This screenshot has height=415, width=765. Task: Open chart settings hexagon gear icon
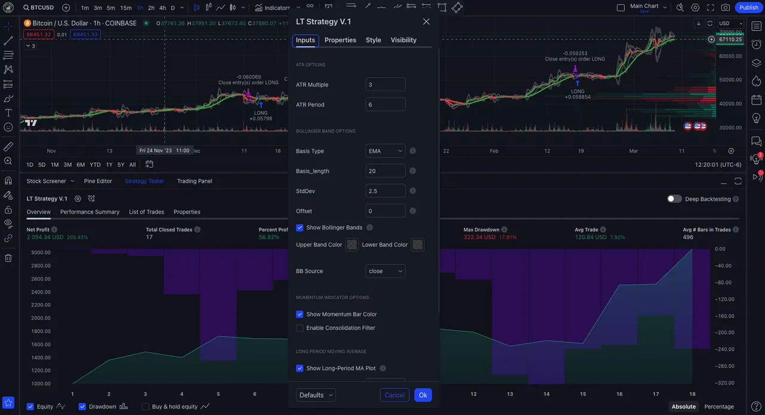click(695, 8)
